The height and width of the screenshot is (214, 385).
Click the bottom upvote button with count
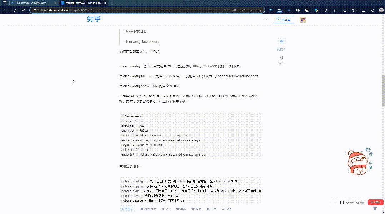pos(128,209)
